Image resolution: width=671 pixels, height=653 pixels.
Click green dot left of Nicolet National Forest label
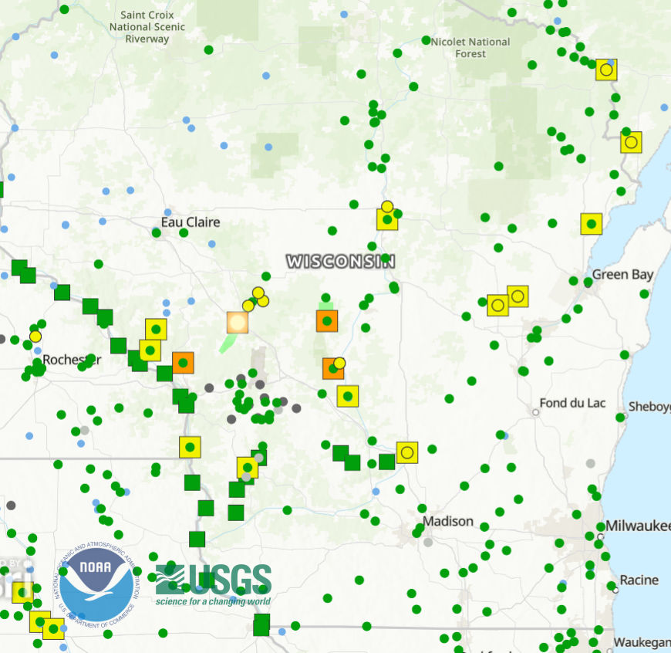coord(426,40)
